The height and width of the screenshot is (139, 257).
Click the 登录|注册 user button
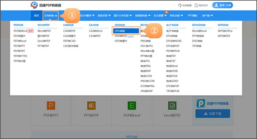[x=222, y=5]
